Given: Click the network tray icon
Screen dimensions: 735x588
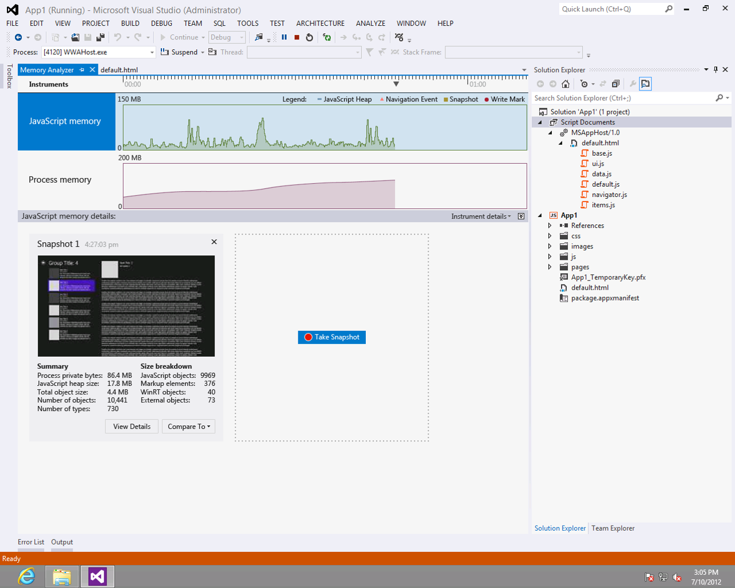Looking at the screenshot, I should click(663, 577).
